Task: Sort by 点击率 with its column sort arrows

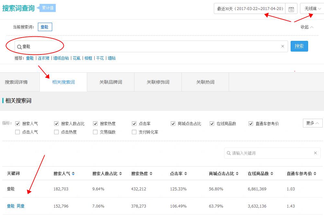Action: point(186,173)
